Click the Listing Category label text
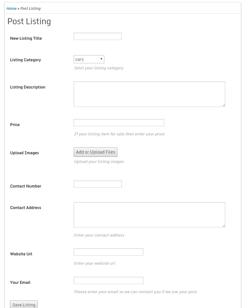The height and width of the screenshot is (308, 252). pos(25,60)
